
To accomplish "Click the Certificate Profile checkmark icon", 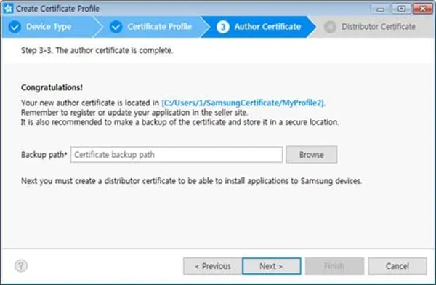I will click(x=116, y=27).
